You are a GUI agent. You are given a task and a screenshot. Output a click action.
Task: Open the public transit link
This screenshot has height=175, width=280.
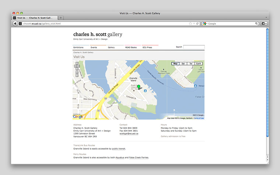point(119,148)
